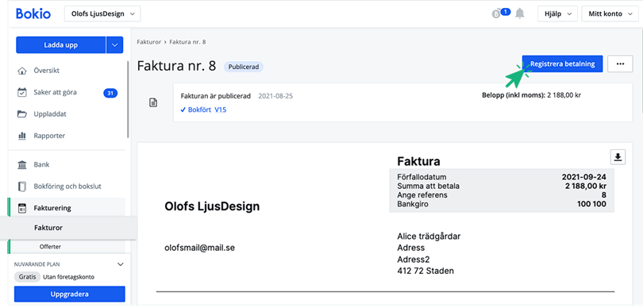Click the 31 tasks badge

point(110,93)
